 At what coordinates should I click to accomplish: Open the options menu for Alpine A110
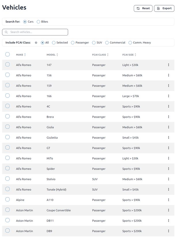pos(168,200)
